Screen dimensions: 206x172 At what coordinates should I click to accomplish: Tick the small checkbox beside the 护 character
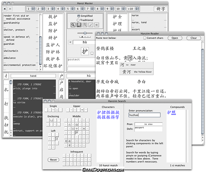pos(92,53)
